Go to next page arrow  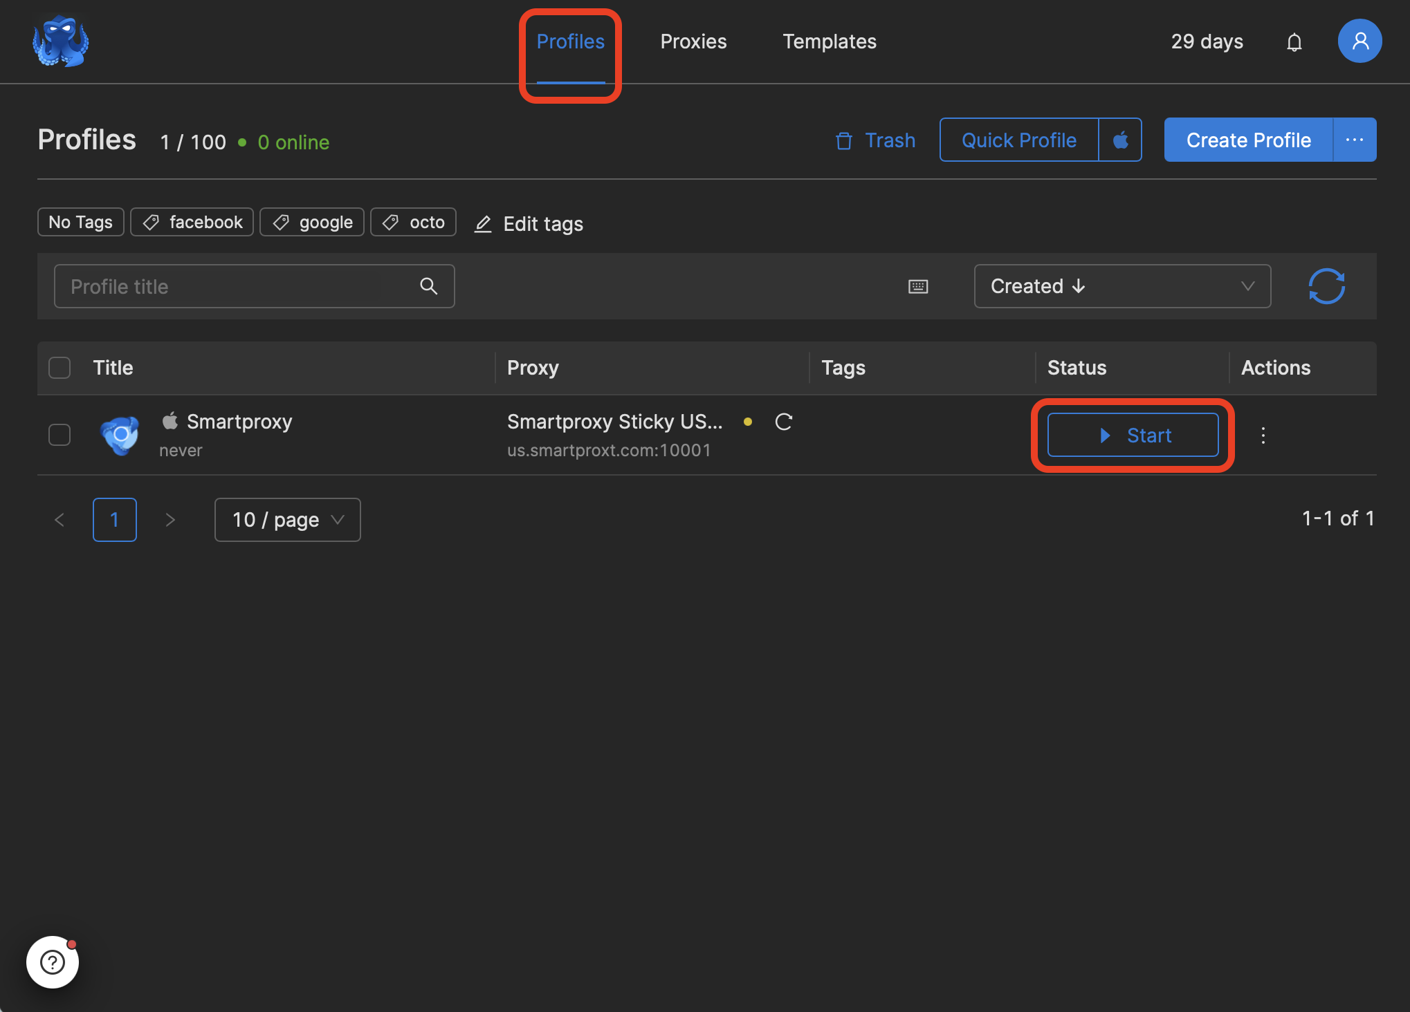170,520
